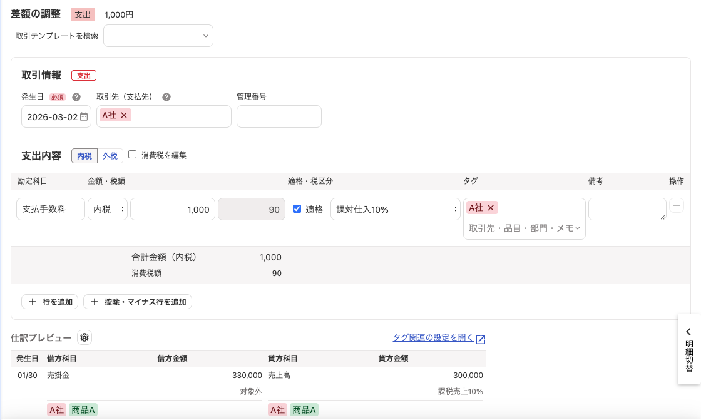701x420 pixels.
Task: Click 行を追加 button
Action: click(50, 302)
